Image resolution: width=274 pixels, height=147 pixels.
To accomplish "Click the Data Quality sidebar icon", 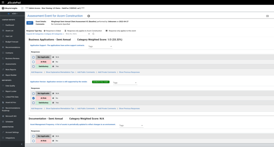I will click(3, 86).
